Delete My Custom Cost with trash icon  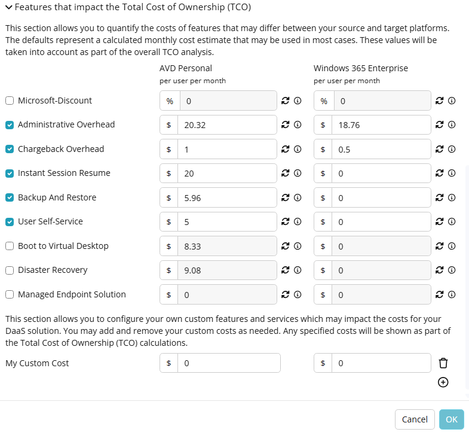click(443, 363)
